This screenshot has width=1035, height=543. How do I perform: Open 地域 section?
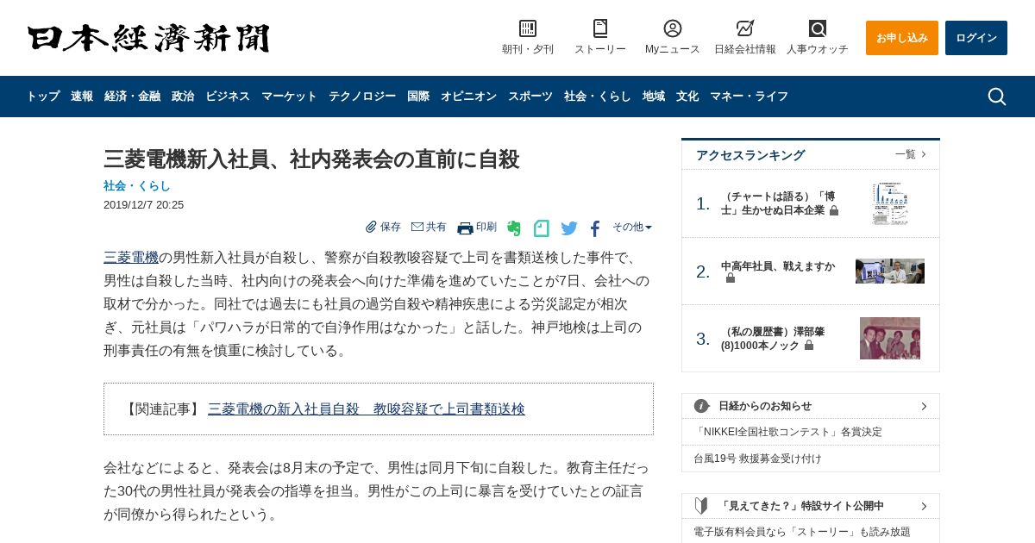654,97
